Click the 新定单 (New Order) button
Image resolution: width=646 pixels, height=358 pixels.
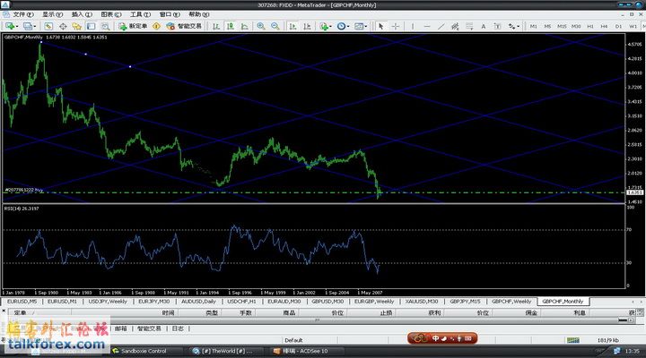click(133, 26)
